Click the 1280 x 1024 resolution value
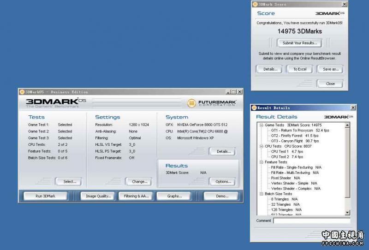The width and height of the screenshot is (369, 250). tap(139, 125)
